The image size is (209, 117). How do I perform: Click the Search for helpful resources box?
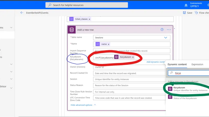[x=87, y=5]
